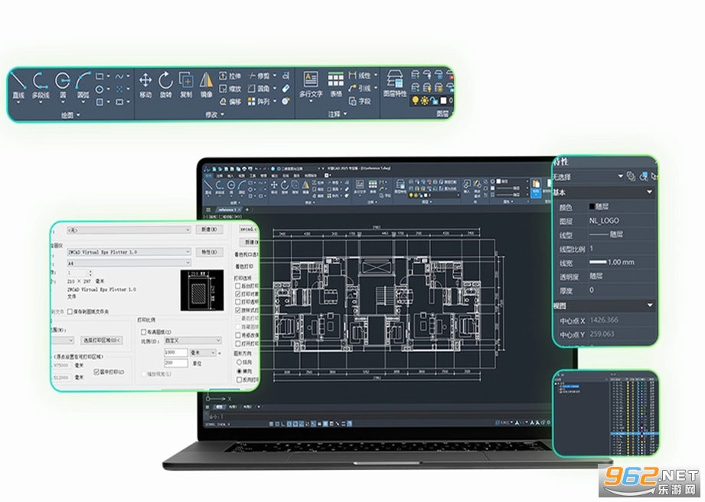This screenshot has width=705, height=502.
Task: Activate the 移动 move tool
Action: [145, 86]
